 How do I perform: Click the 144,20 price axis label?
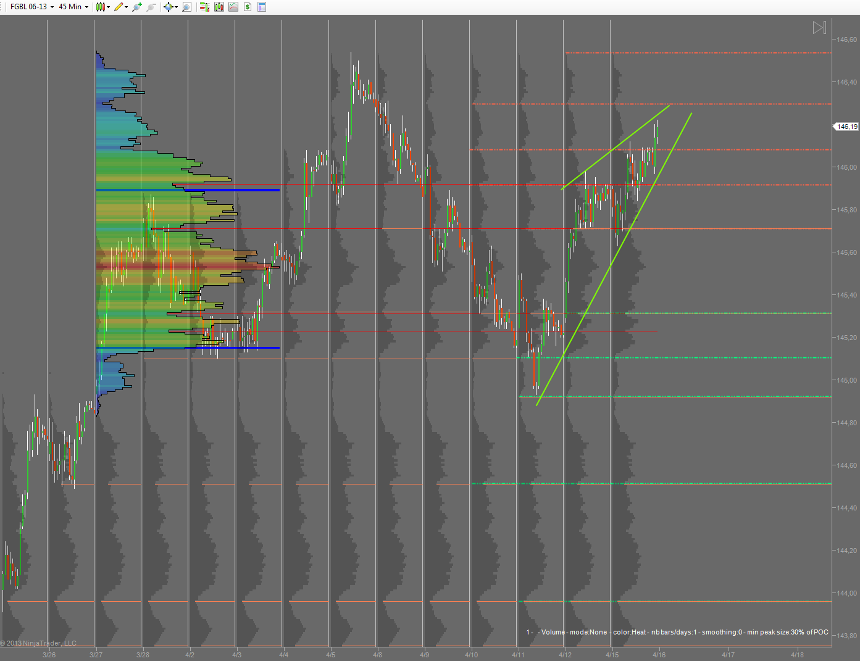(x=847, y=551)
